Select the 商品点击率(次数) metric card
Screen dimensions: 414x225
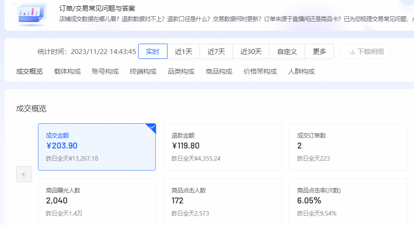(348, 202)
